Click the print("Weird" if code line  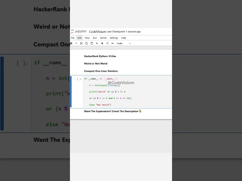pyautogui.click(x=107, y=92)
